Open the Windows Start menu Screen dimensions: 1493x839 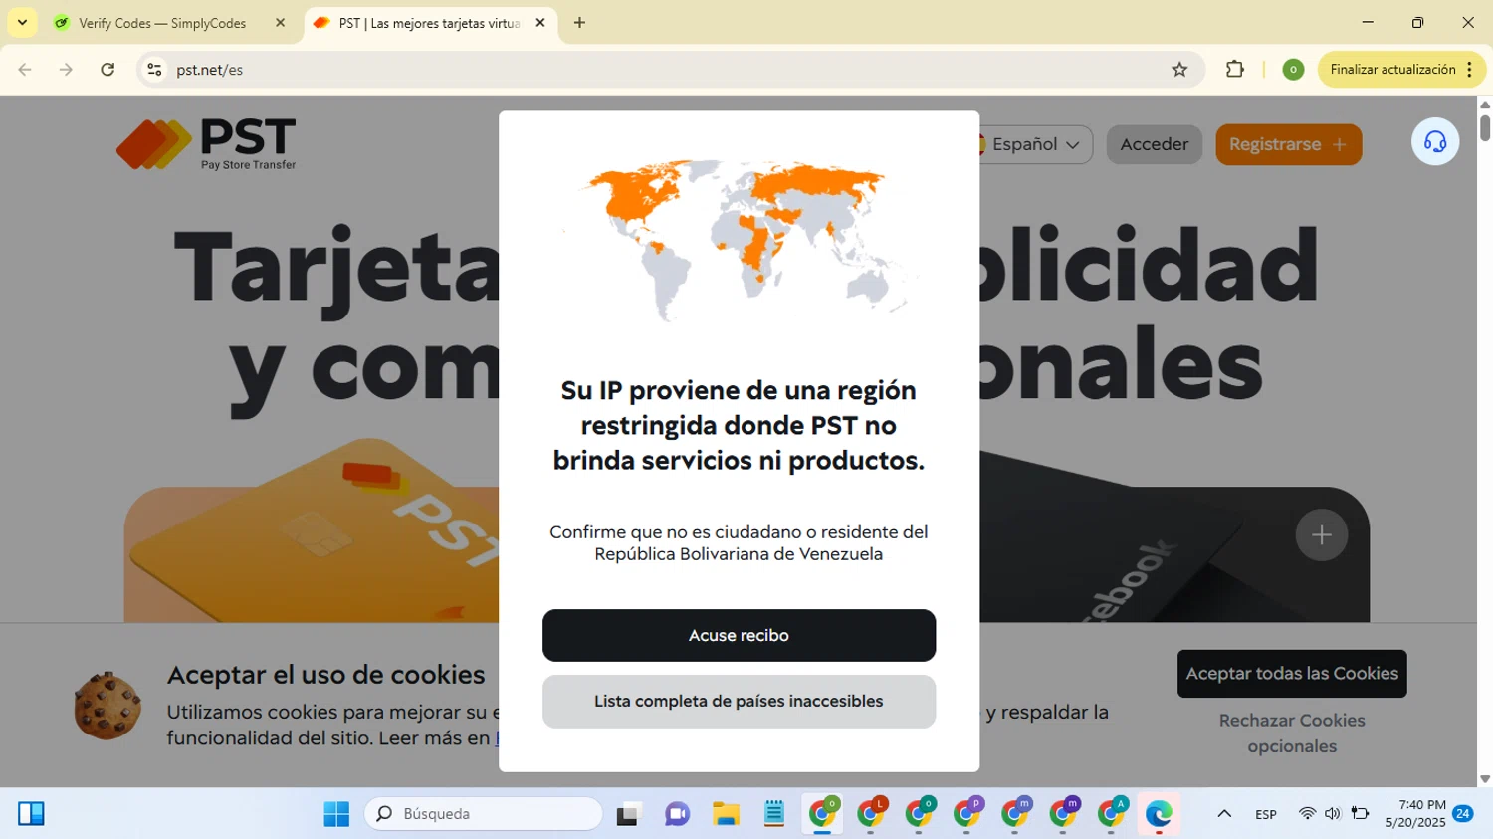(x=336, y=814)
